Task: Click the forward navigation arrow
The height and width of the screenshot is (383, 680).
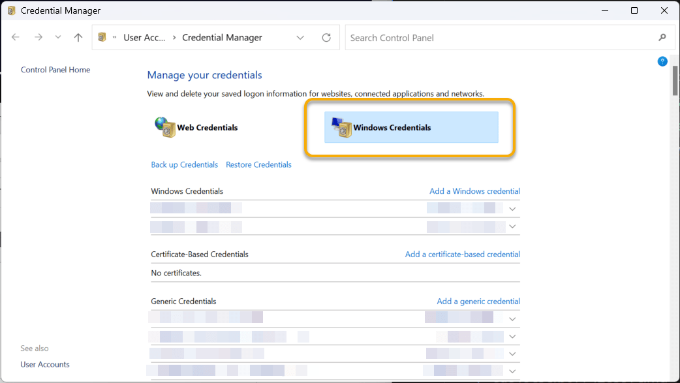Action: tap(39, 37)
